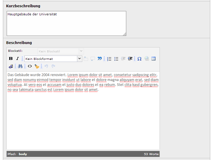Click the insert link globe icon

[147, 59]
